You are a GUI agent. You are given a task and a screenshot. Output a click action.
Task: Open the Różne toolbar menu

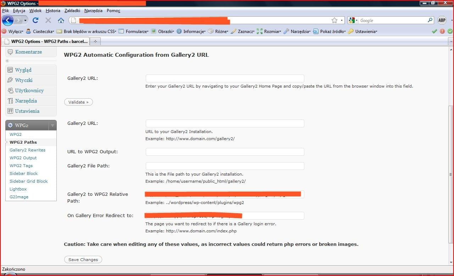coord(218,31)
